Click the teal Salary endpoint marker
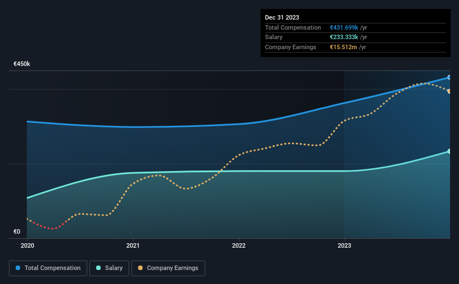The image size is (459, 284). pyautogui.click(x=449, y=152)
